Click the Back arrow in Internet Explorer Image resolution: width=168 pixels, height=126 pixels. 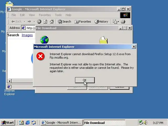pos(17,22)
